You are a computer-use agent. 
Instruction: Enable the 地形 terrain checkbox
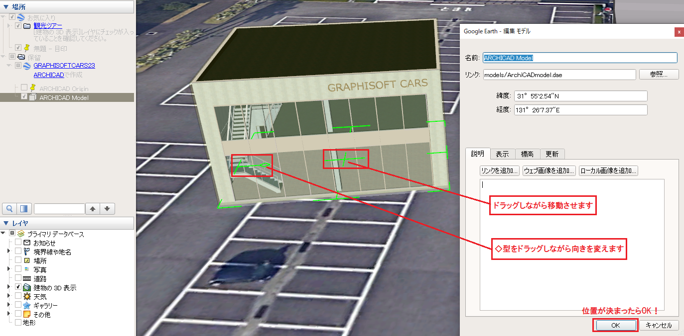click(18, 323)
